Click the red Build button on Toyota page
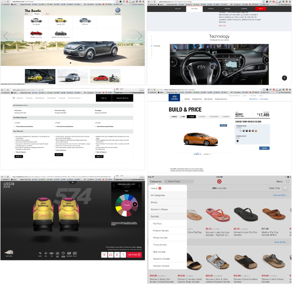This screenshot has height=289, width=292. coord(261,9)
